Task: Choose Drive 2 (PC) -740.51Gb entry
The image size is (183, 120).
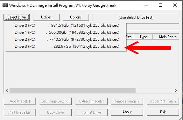Action: click(65, 39)
